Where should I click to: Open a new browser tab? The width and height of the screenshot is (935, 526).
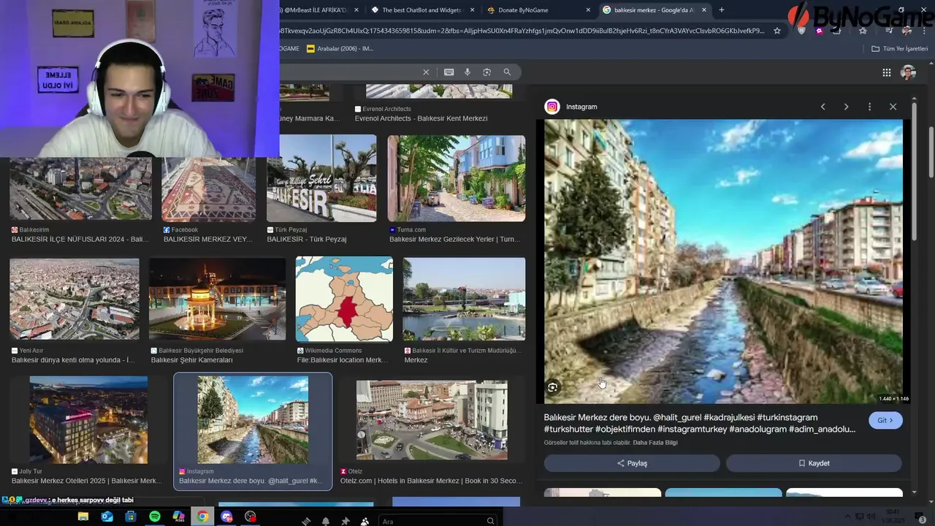[722, 10]
